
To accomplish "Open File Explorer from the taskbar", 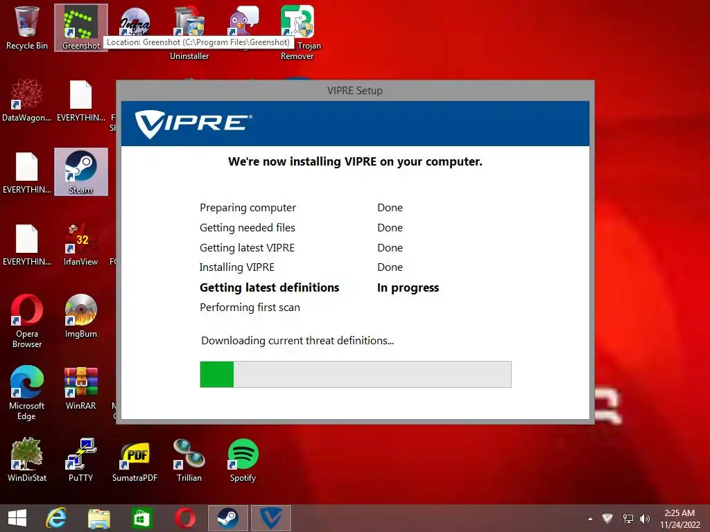I will coord(99,518).
